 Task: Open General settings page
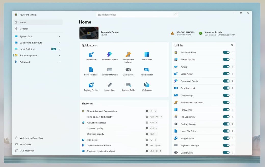click(x=38, y=29)
